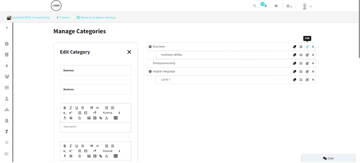Open Normal heading dropdown in second editor
Image resolution: width=360 pixels, height=163 pixels.
point(111,151)
